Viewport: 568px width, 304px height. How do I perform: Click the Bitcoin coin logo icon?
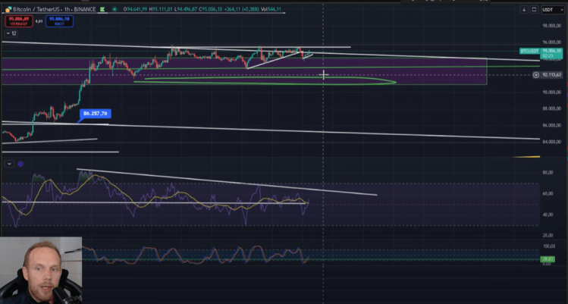(6, 9)
